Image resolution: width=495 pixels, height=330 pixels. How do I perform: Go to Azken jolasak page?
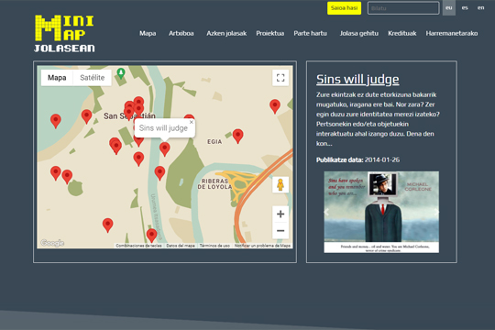(226, 33)
